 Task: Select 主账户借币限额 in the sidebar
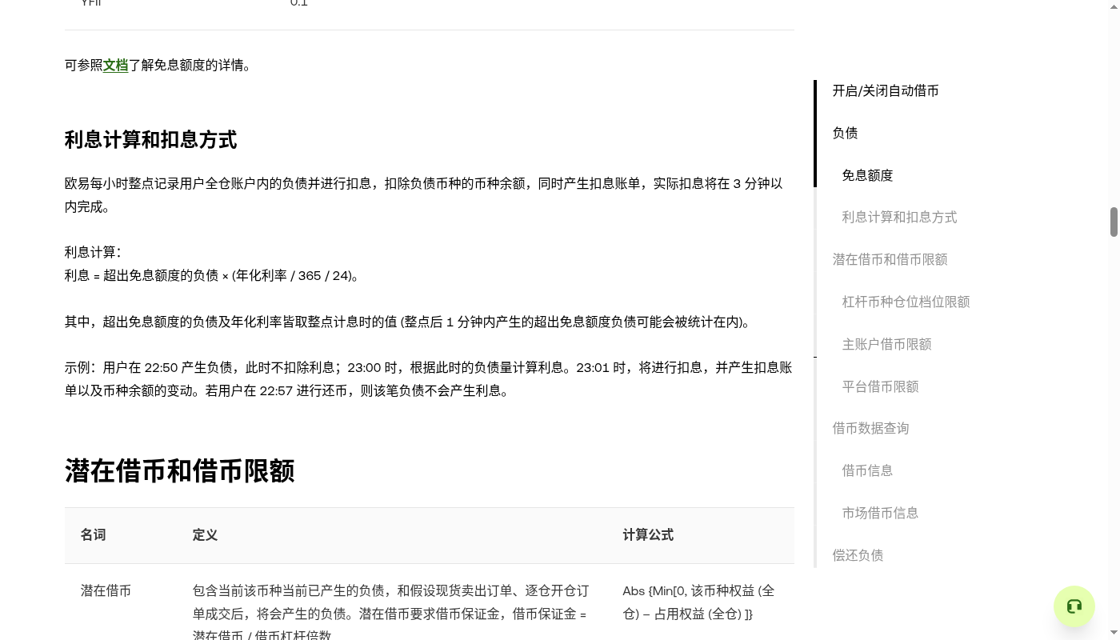click(x=886, y=344)
